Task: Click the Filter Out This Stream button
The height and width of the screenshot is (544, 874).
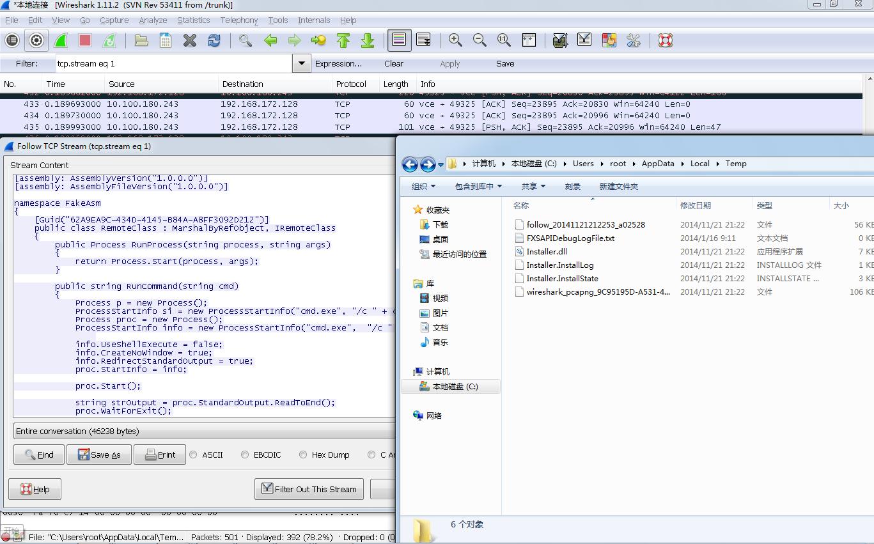Action: point(309,489)
